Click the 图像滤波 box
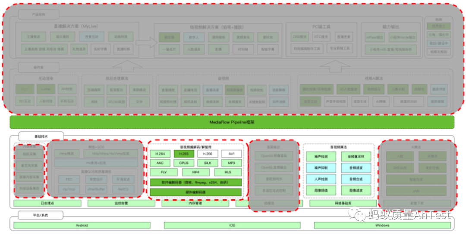Screen dimensions: 466x235 point(356,190)
